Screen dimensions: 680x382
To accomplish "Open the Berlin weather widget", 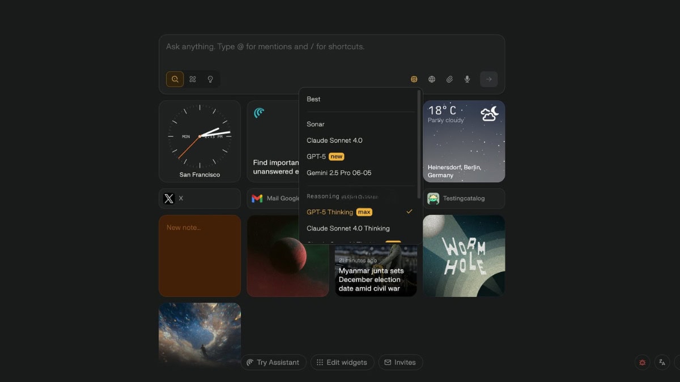I will pyautogui.click(x=464, y=141).
